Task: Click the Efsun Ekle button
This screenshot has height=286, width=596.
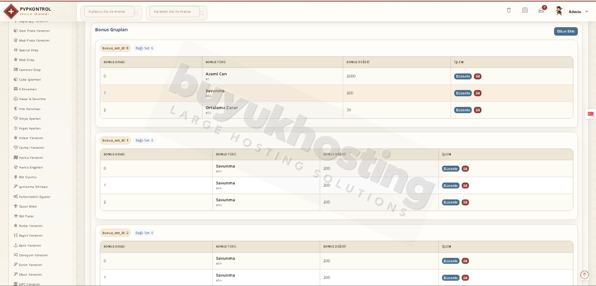Action: click(x=566, y=31)
